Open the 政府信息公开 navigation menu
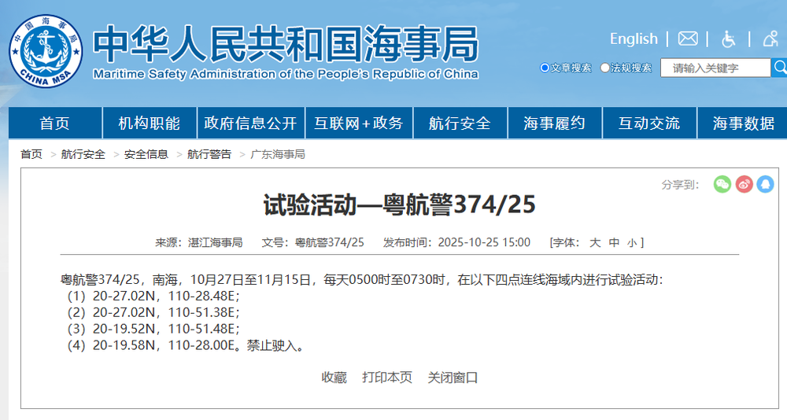The width and height of the screenshot is (787, 420). click(x=250, y=123)
